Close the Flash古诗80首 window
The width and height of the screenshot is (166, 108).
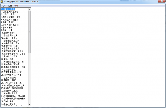[162, 1]
